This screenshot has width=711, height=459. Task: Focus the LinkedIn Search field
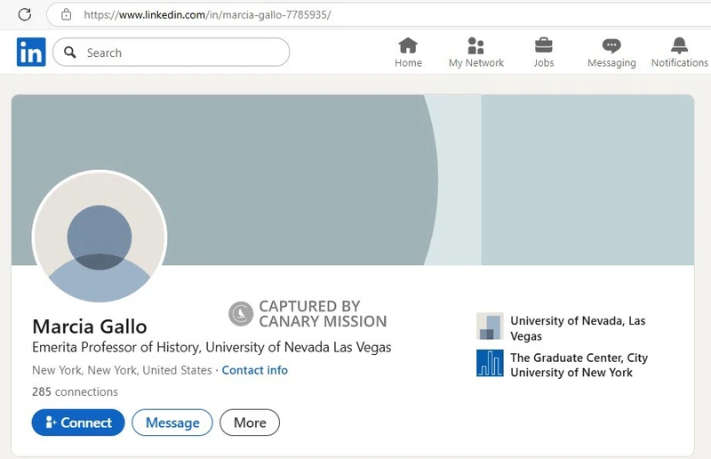tap(171, 52)
